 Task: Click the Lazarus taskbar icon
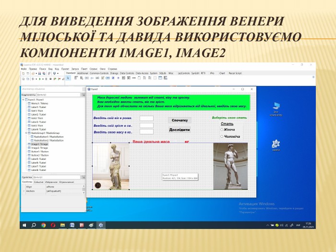tap(101, 225)
